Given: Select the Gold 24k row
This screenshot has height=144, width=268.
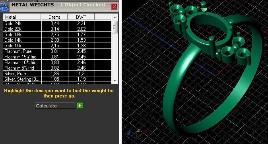Looking at the screenshot, I should 57,23.
